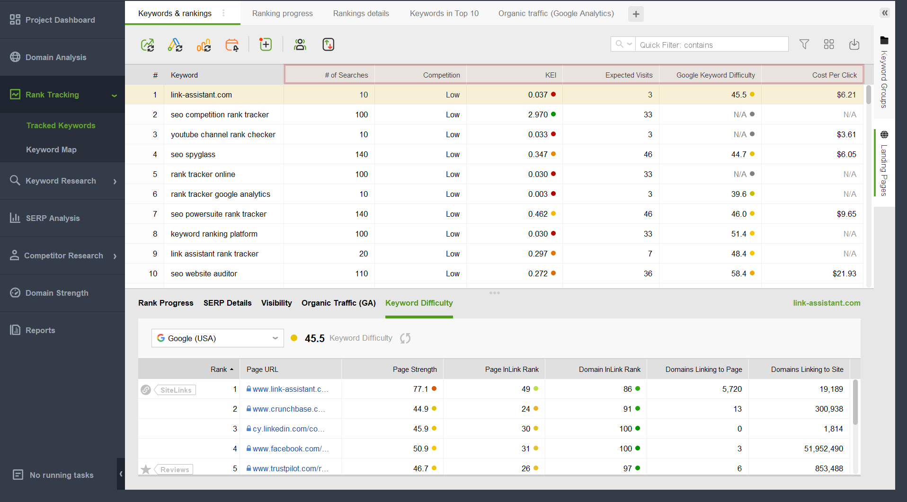Open the Google (USA) search engine dropdown
907x502 pixels.
218,338
